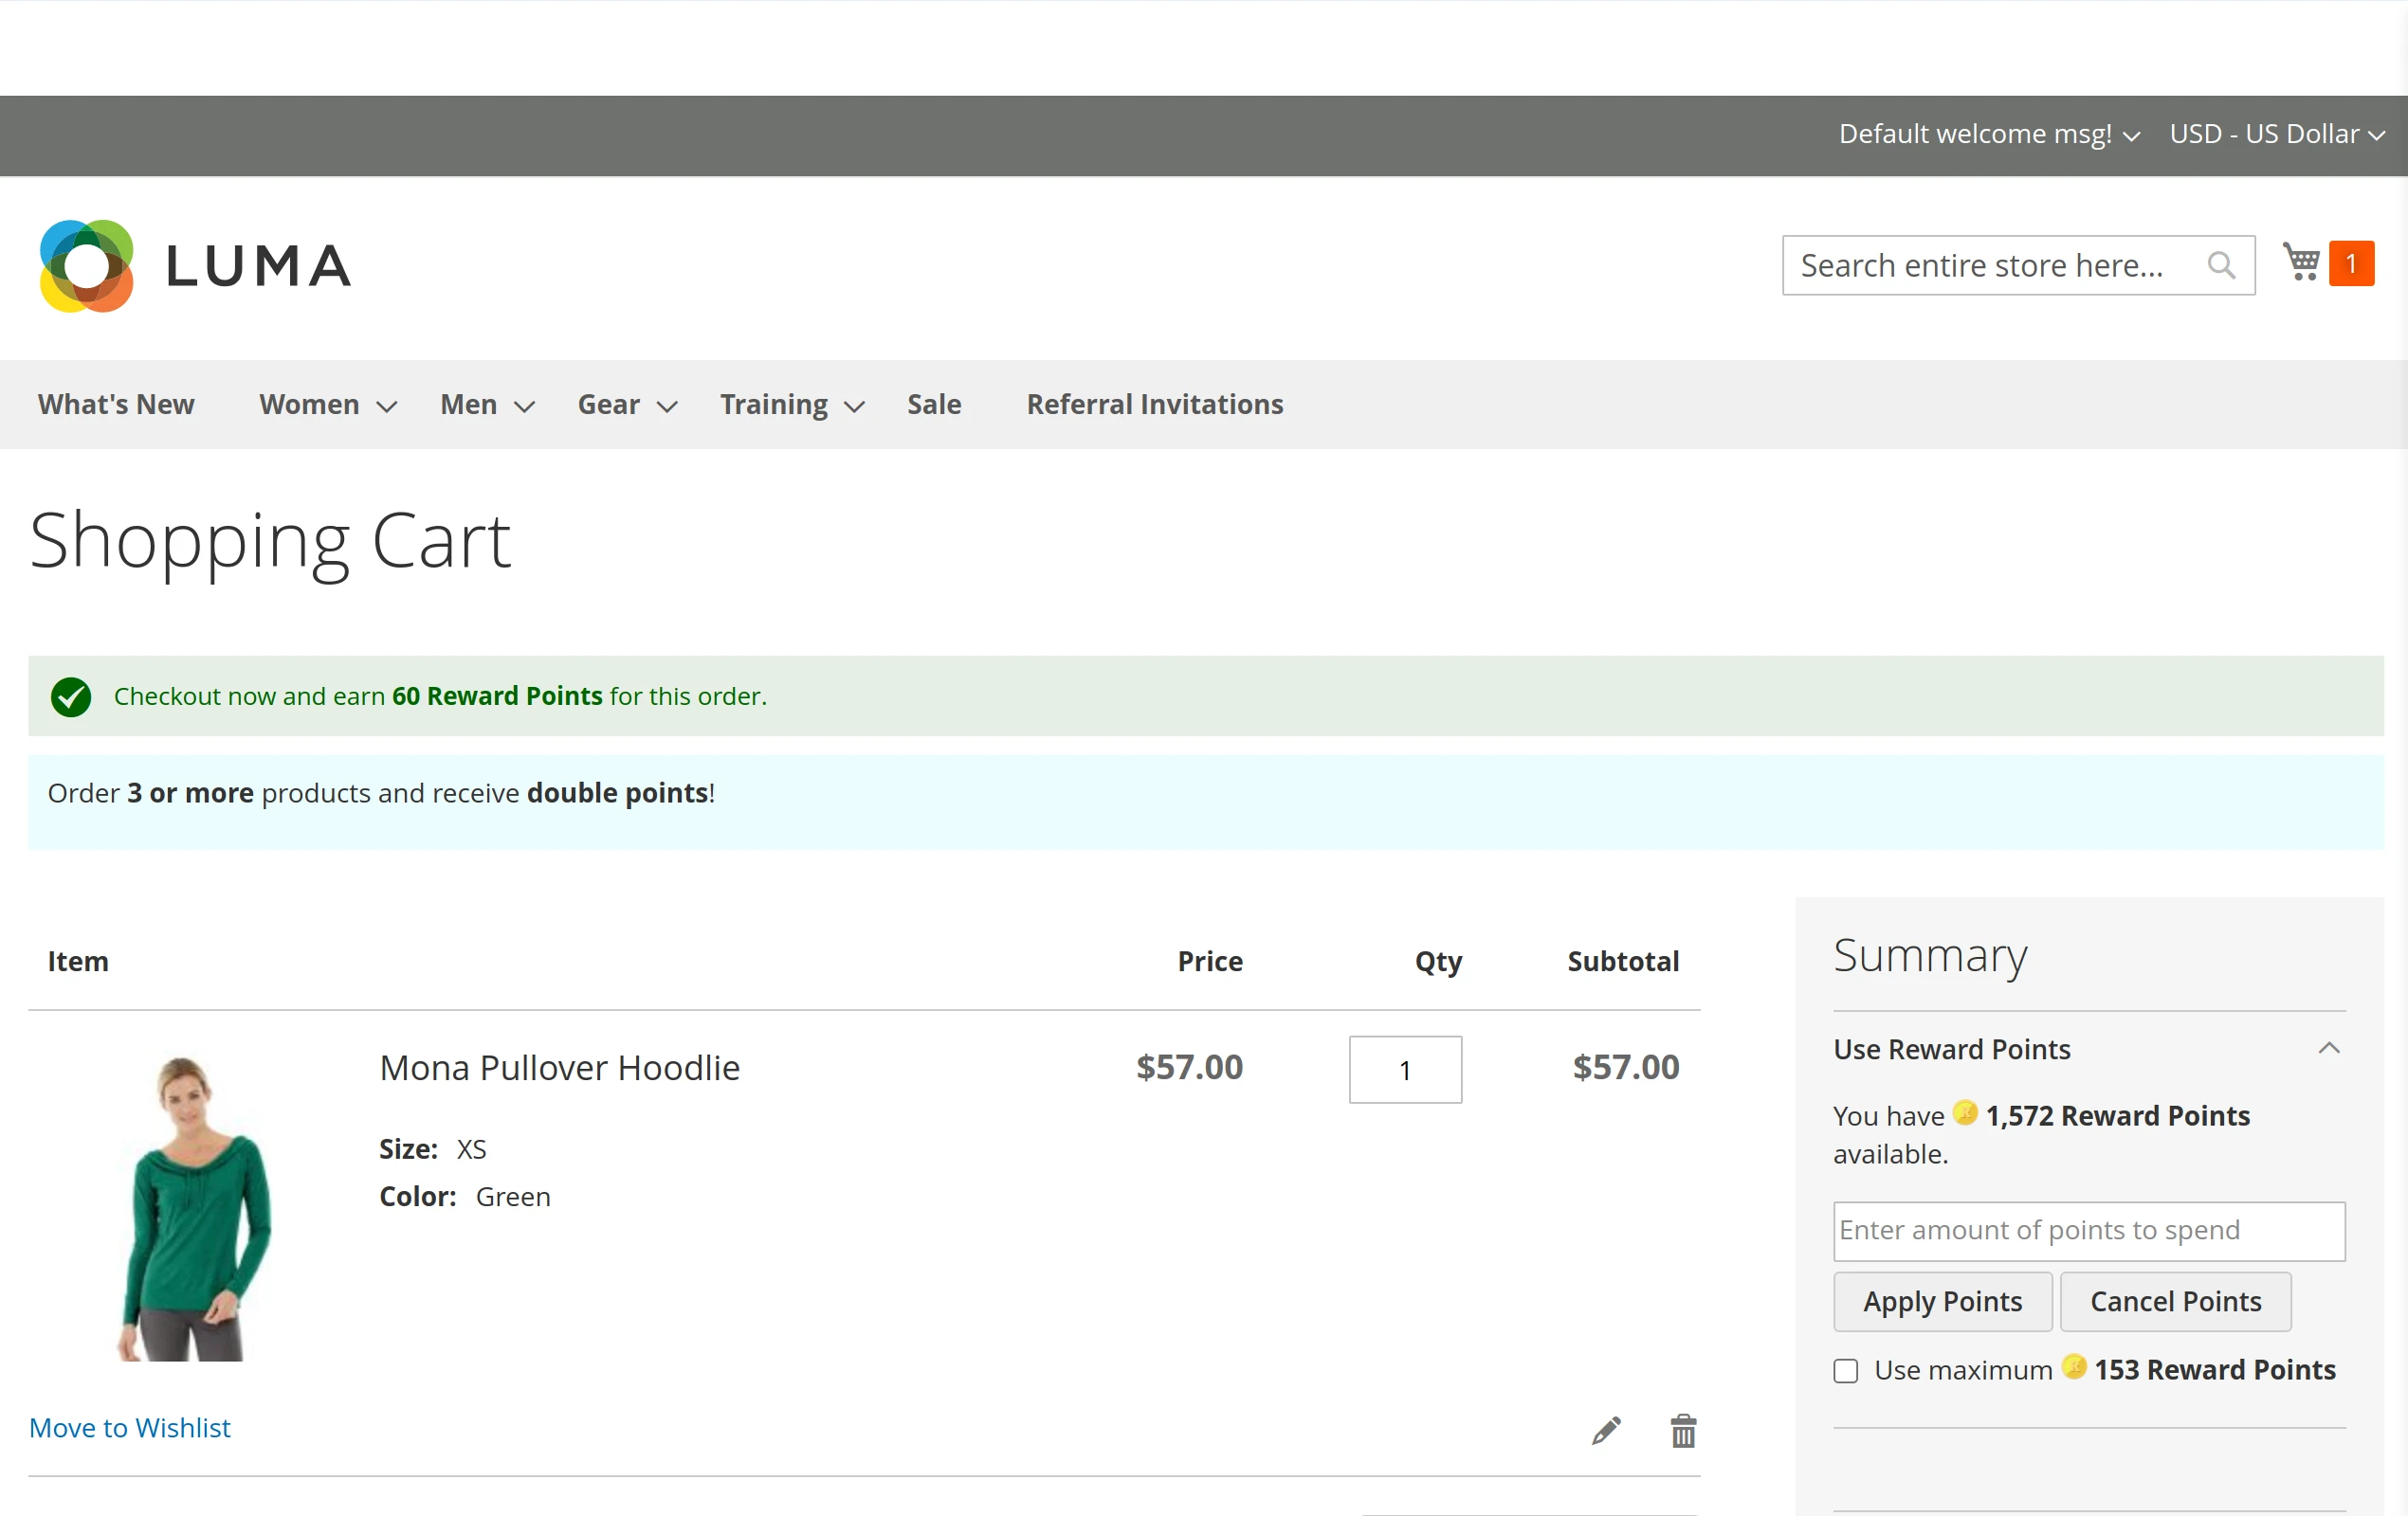Click the cart item count badge
Image resolution: width=2408 pixels, height=1516 pixels.
(x=2352, y=262)
